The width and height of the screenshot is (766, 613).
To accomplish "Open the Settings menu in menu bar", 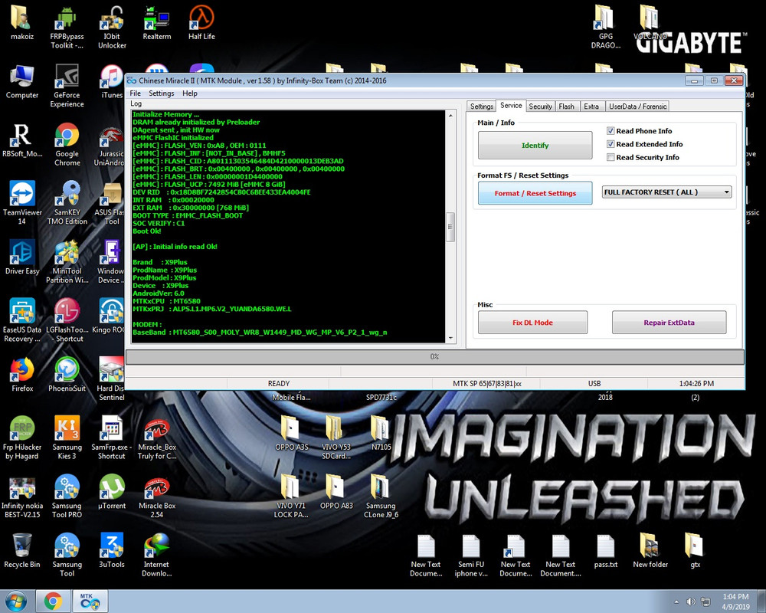I will pos(161,93).
